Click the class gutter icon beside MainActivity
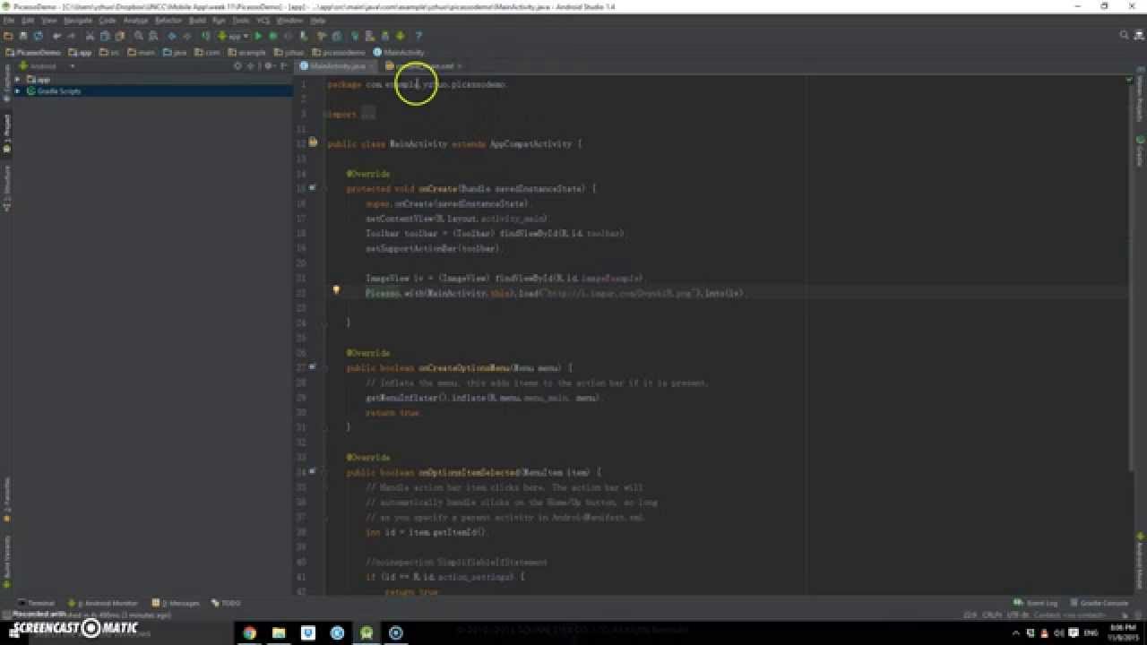Viewport: 1147px width, 645px height. (x=313, y=142)
